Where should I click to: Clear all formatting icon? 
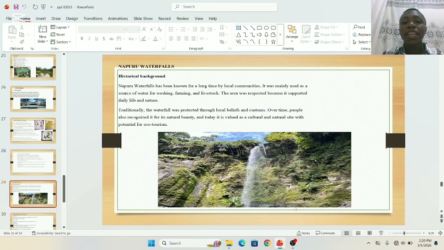pyautogui.click(x=160, y=29)
